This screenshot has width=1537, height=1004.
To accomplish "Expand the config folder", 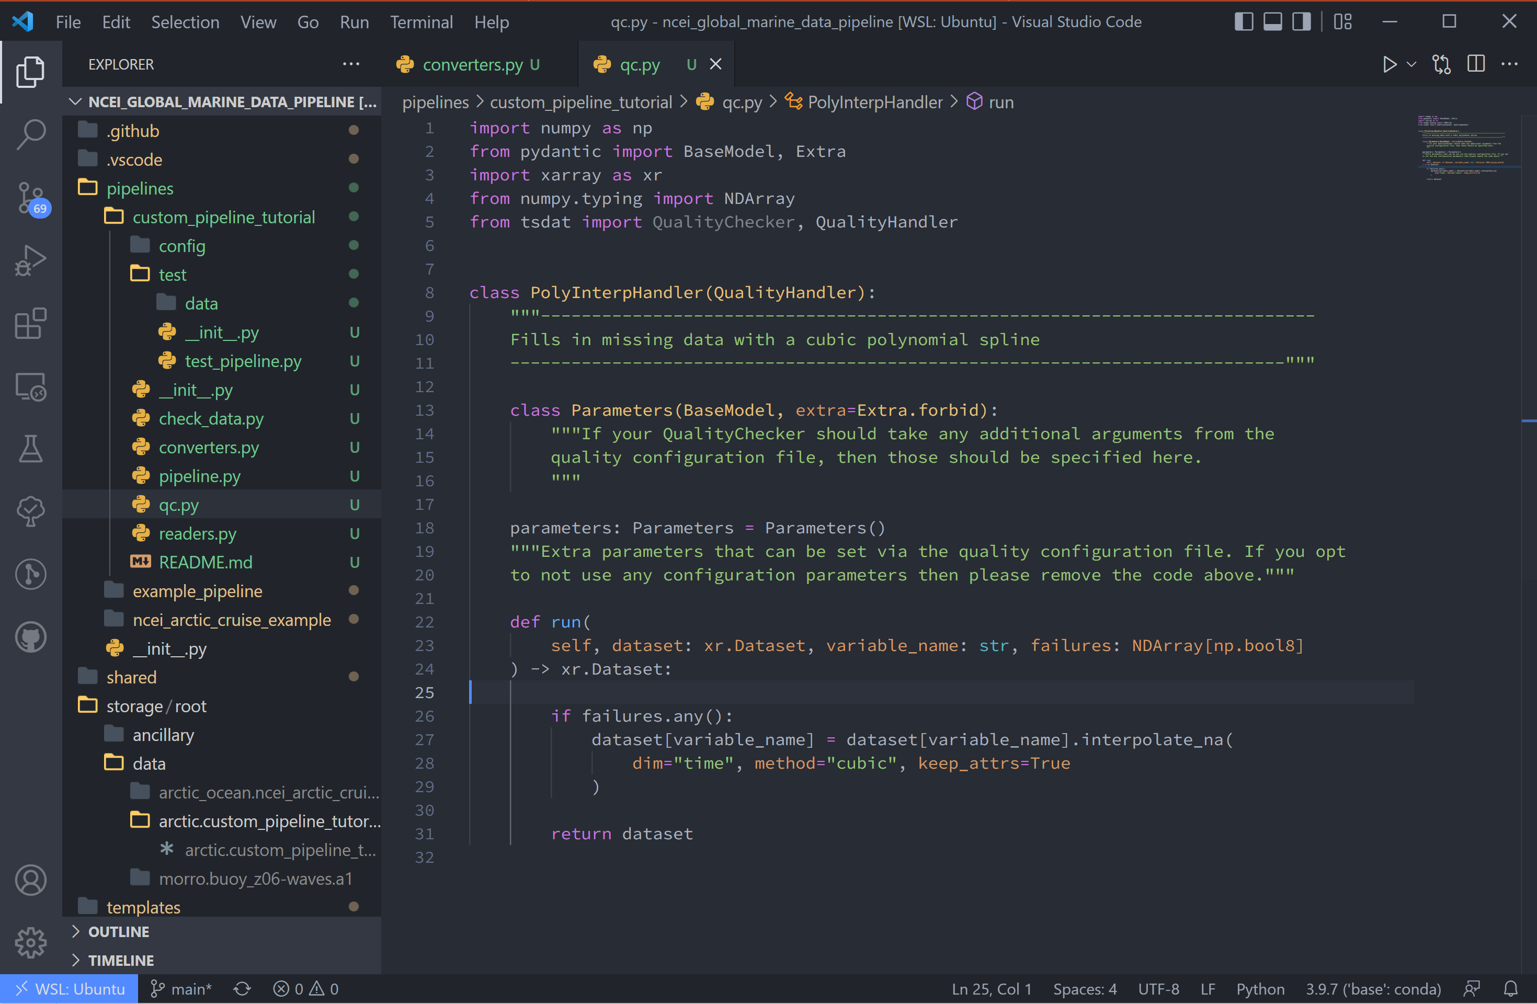I will (223, 245).
